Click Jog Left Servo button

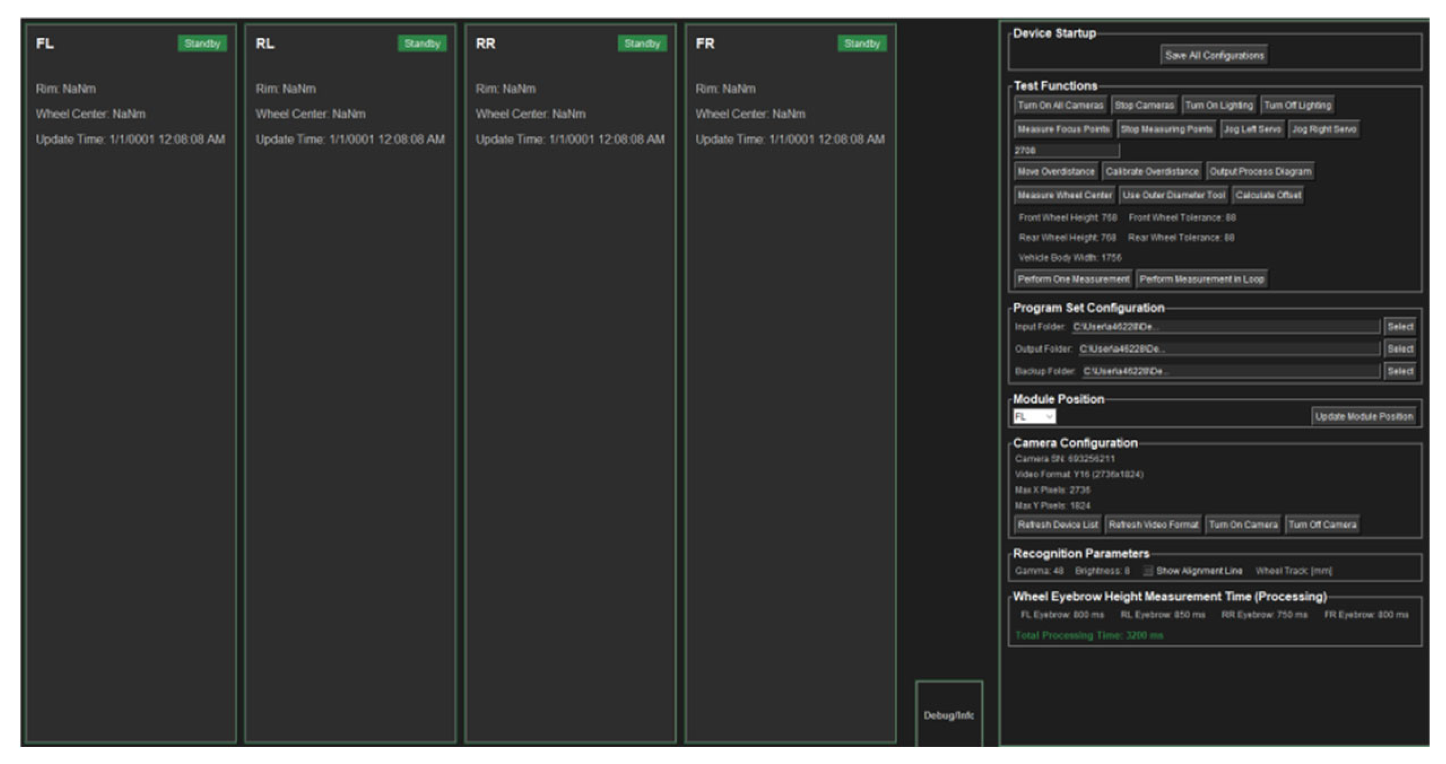tap(1252, 130)
